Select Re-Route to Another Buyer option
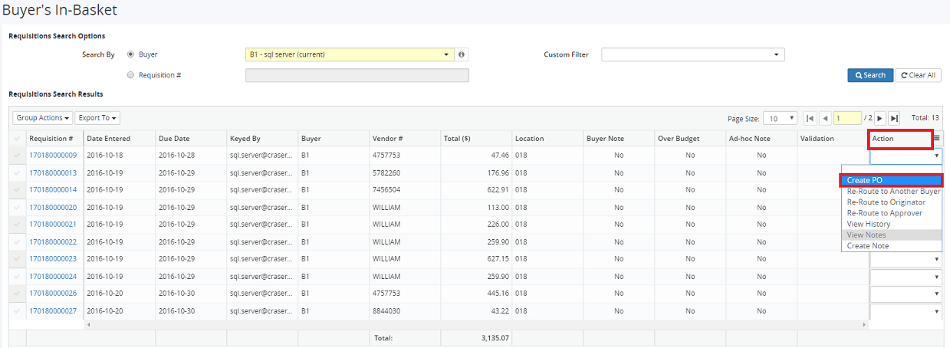The image size is (950, 348). pyautogui.click(x=893, y=192)
